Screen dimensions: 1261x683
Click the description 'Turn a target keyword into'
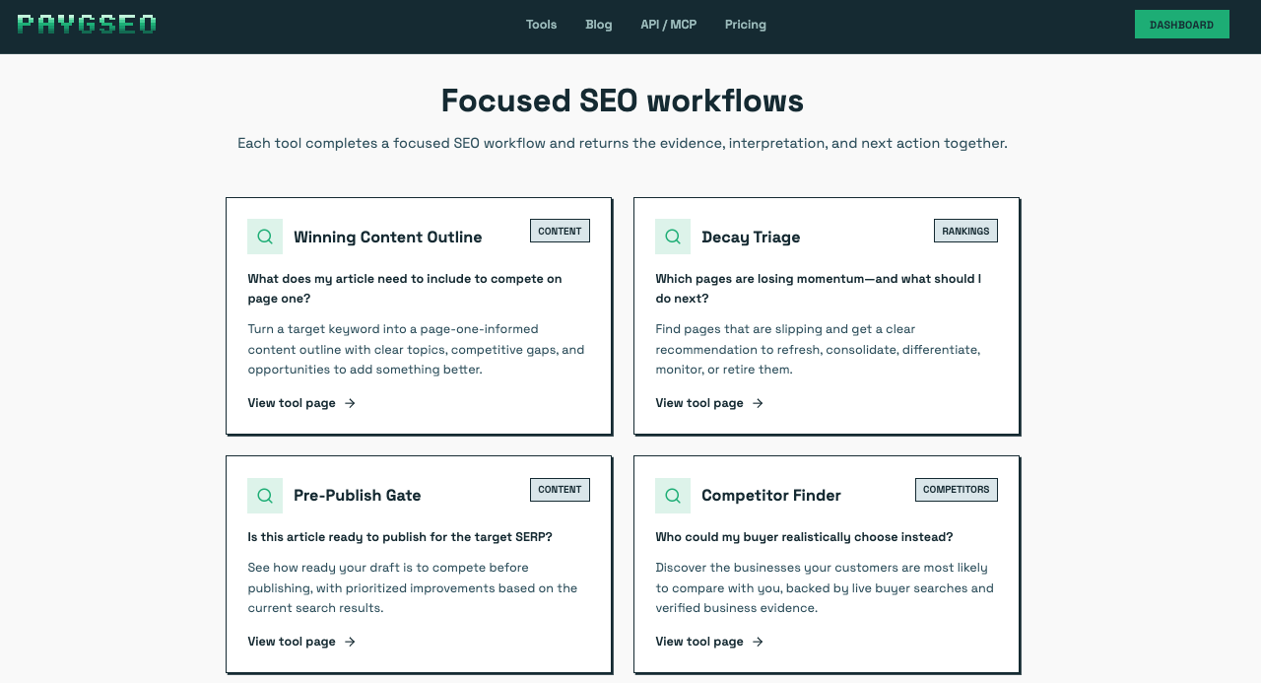[417, 350]
